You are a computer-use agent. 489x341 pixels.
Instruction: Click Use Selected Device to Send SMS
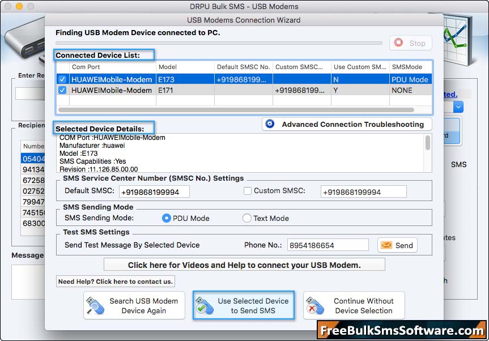(x=244, y=305)
